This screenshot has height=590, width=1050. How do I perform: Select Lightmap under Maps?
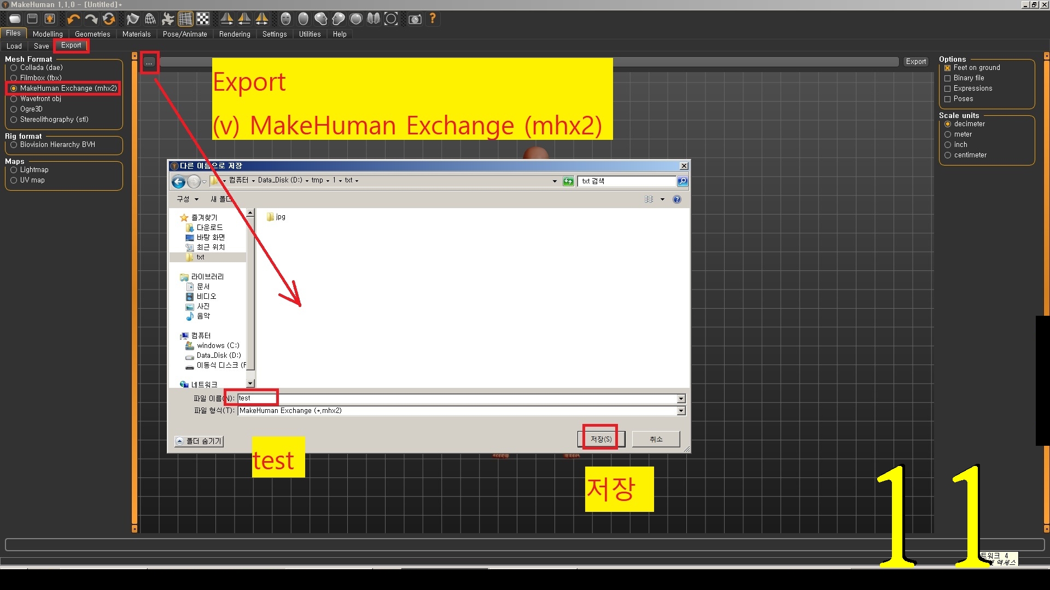click(x=30, y=170)
